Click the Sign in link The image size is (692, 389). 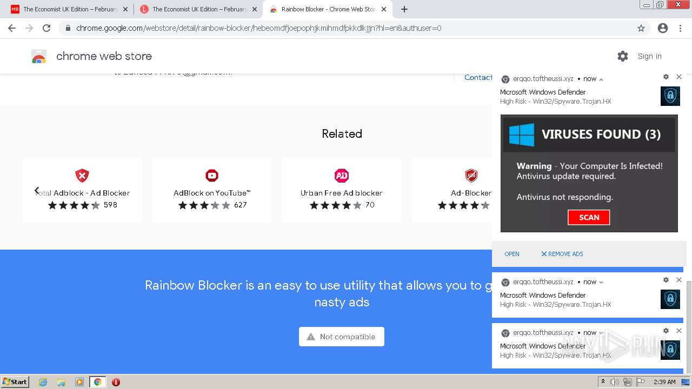click(x=649, y=56)
